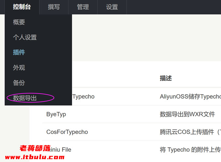The height and width of the screenshot is (162, 221).
Task: Select 概要 from the dropdown menu
Action: coord(19,22)
